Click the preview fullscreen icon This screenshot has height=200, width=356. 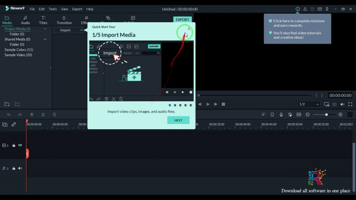350,104
